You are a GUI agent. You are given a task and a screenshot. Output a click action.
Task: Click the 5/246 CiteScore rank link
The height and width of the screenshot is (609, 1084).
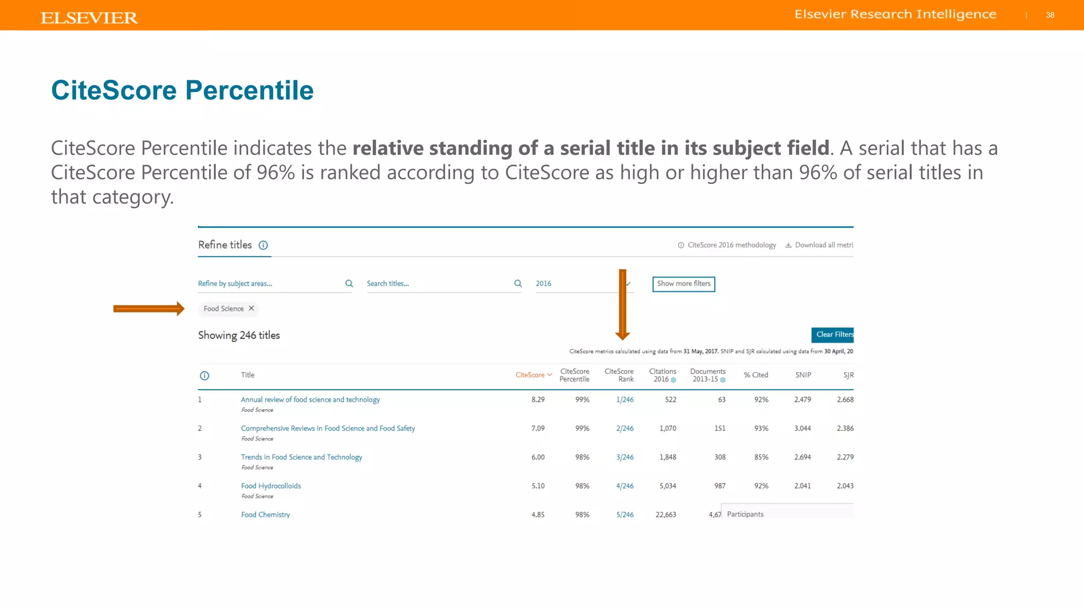pos(625,514)
